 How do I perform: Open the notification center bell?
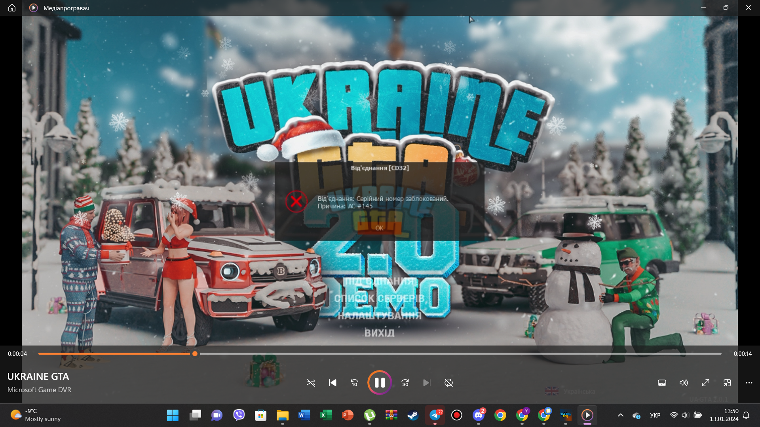pyautogui.click(x=746, y=415)
